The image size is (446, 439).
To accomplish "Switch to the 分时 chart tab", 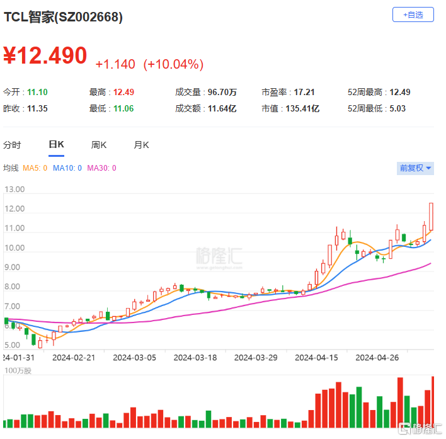I will (x=12, y=145).
